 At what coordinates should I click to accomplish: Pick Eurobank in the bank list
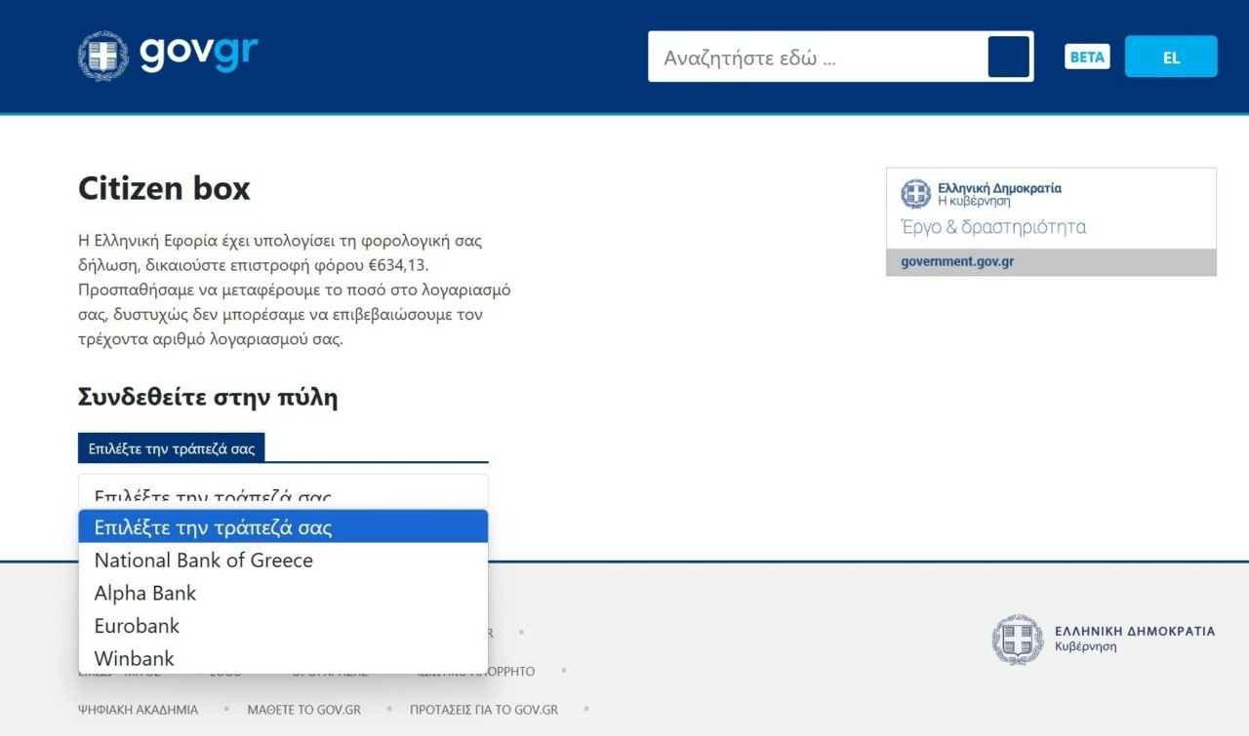point(283,626)
